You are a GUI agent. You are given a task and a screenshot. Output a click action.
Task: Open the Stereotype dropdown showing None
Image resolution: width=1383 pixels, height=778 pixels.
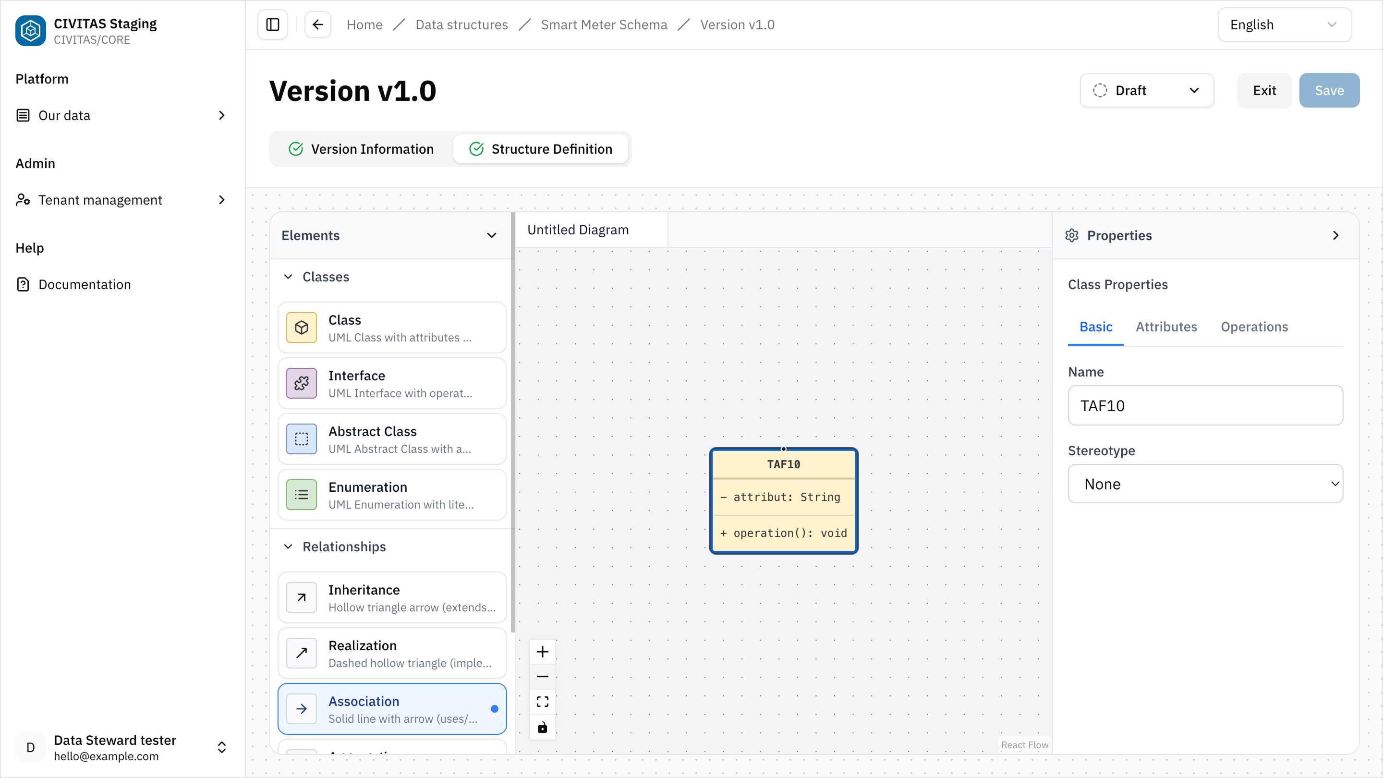pos(1205,484)
